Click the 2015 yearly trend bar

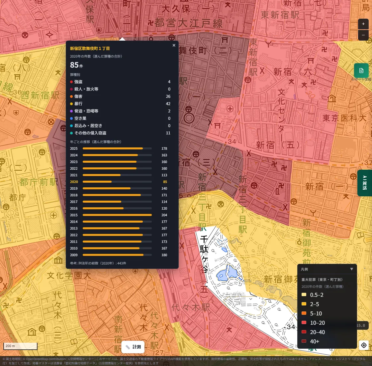point(117,215)
